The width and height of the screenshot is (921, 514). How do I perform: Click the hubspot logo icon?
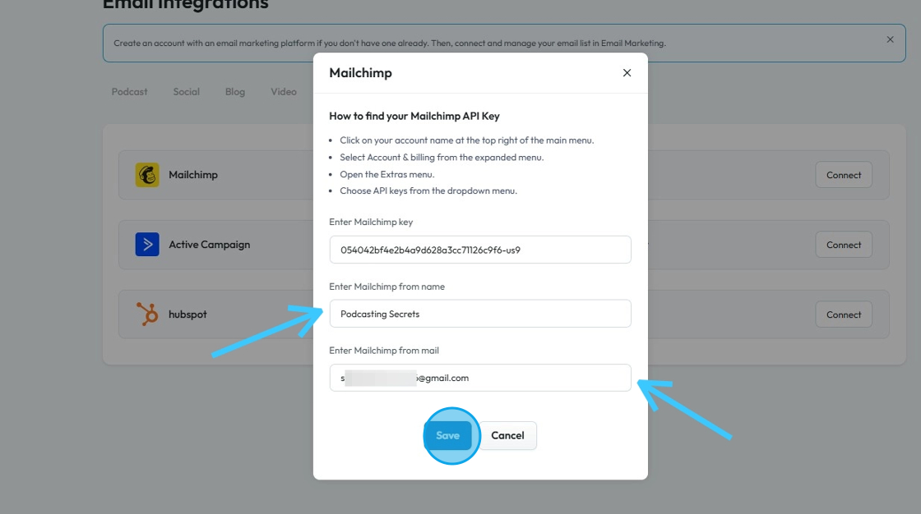tap(147, 314)
